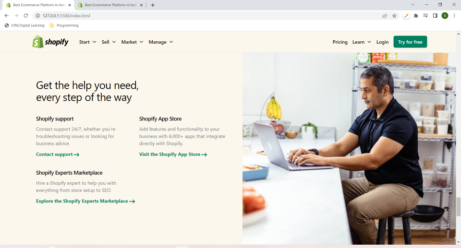Open the Pricing page link
This screenshot has width=461, height=248.
[x=340, y=42]
